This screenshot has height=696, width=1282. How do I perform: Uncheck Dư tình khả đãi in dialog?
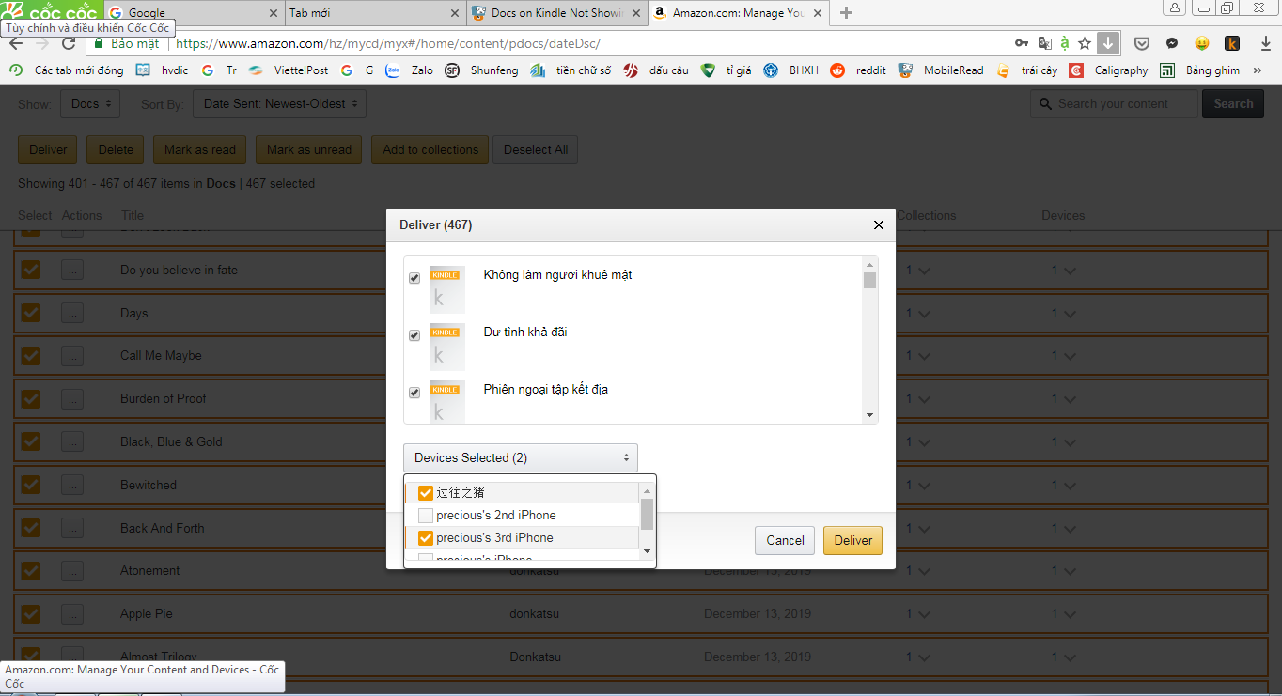[x=414, y=335]
